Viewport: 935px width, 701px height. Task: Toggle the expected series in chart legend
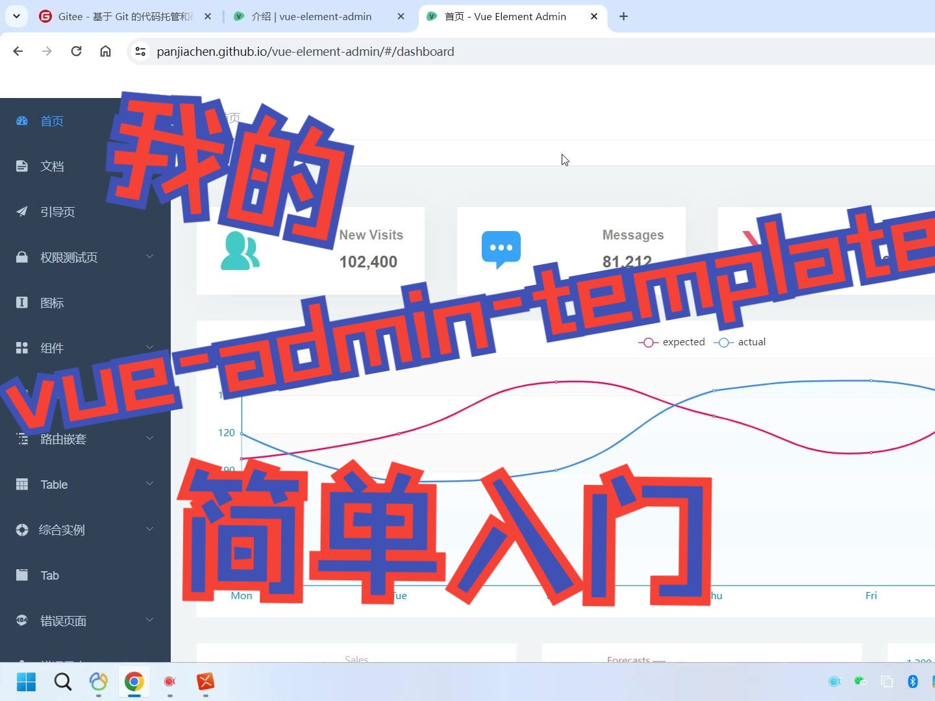point(672,342)
